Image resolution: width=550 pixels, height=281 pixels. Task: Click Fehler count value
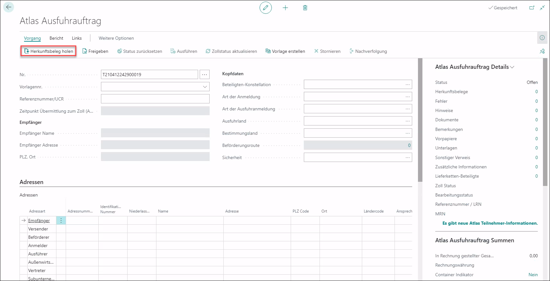[x=537, y=101]
